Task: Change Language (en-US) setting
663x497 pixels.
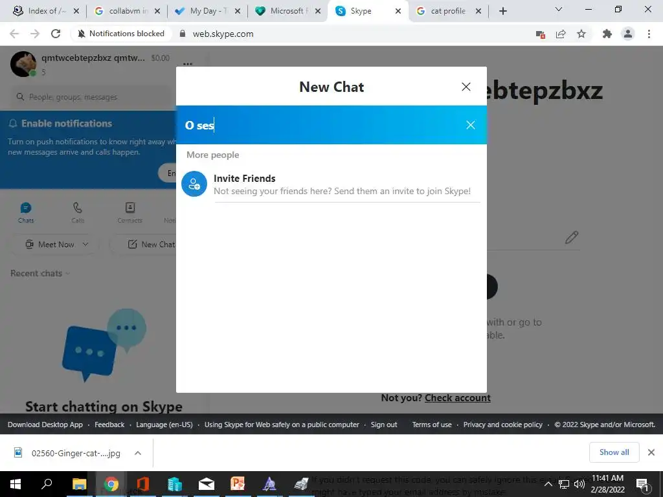Action: (164, 425)
